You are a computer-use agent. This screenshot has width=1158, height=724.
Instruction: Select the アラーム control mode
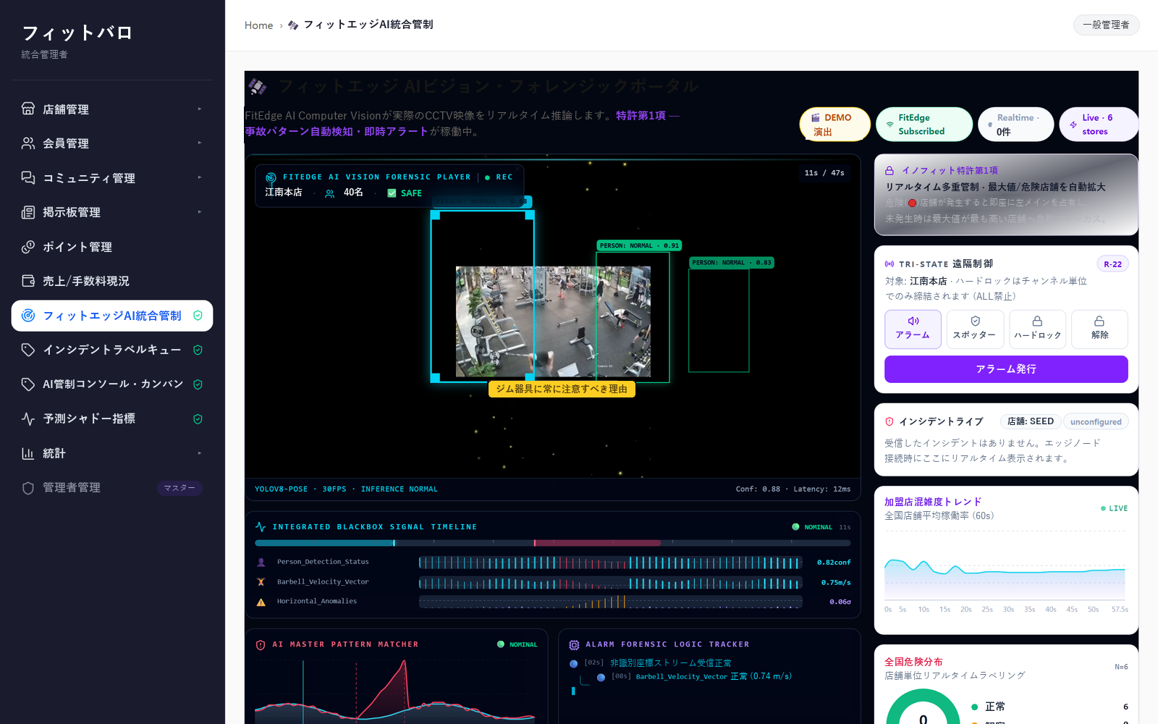pyautogui.click(x=913, y=329)
